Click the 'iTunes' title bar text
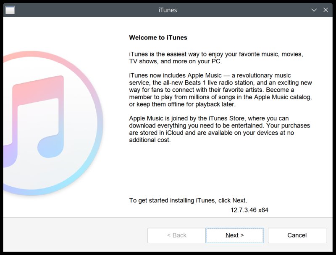336x255 pixels. click(168, 10)
